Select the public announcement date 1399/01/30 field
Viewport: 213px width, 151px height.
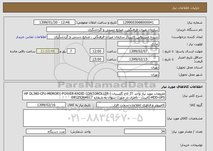coord(54,22)
